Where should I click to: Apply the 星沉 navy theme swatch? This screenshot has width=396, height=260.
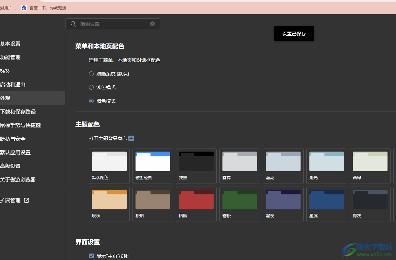(327, 200)
